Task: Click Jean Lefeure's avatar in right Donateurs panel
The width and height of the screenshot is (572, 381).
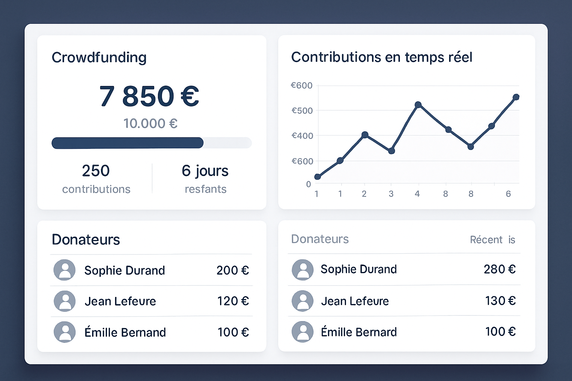Action: click(303, 301)
